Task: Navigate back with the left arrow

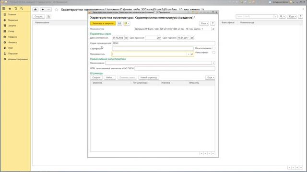Action: pos(43,10)
